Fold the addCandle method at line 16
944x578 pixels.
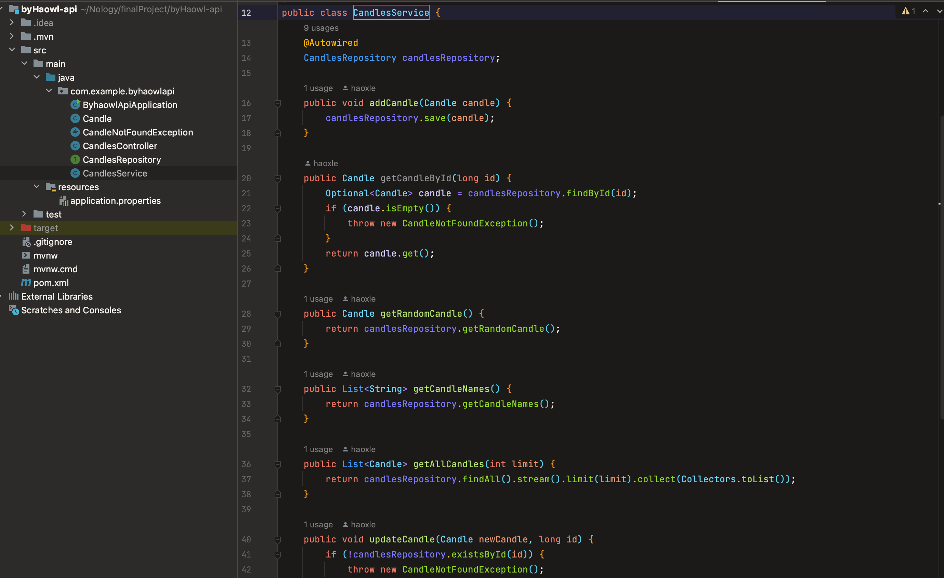[x=278, y=103]
